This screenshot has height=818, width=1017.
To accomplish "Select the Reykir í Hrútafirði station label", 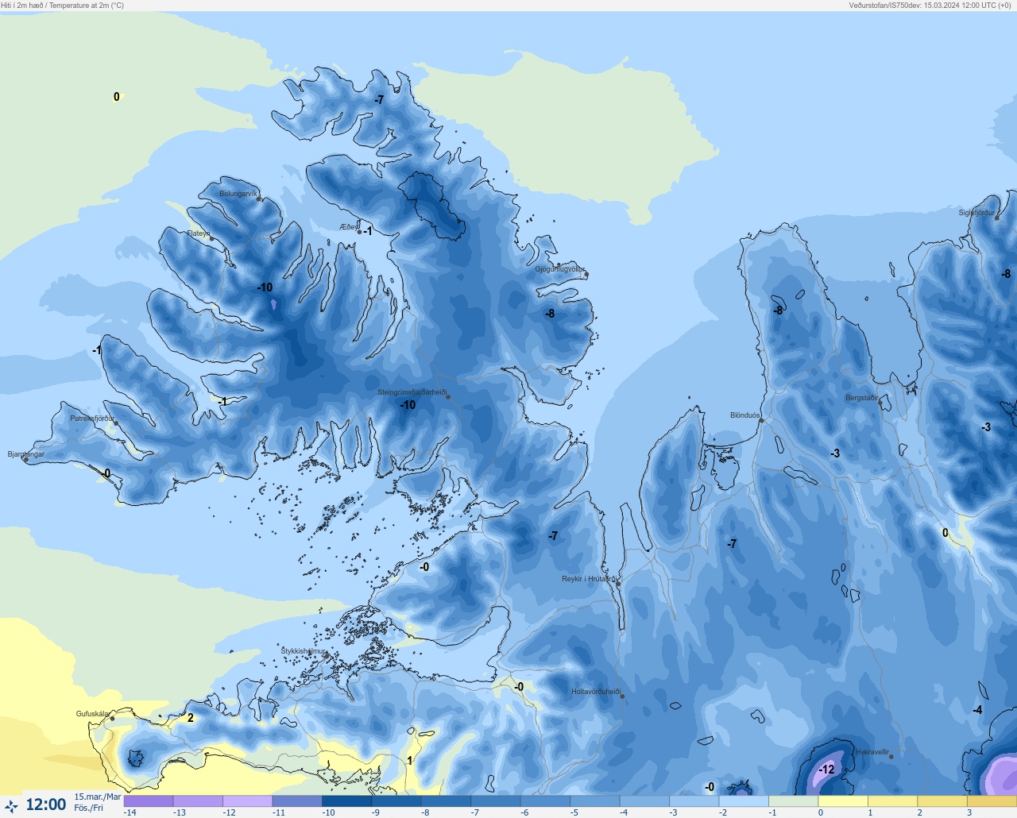I will point(589,579).
